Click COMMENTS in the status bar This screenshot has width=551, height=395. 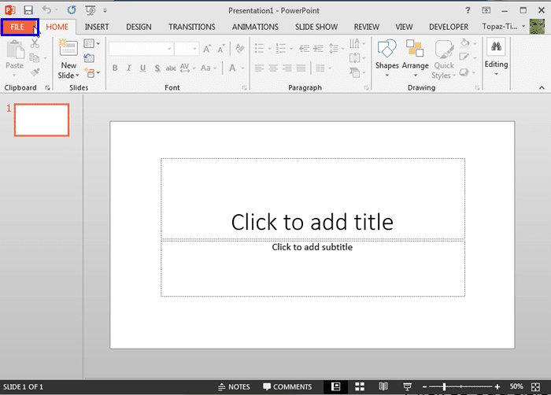click(x=287, y=387)
